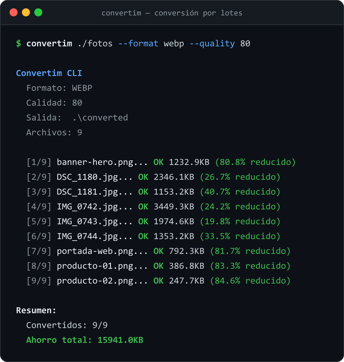Click '(81.7% reducido)' on portada-web row
Viewport: 344px width, 362px height.
pyautogui.click(x=250, y=251)
